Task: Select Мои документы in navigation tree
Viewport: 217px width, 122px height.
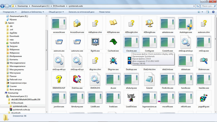Action: [x=17, y=70]
